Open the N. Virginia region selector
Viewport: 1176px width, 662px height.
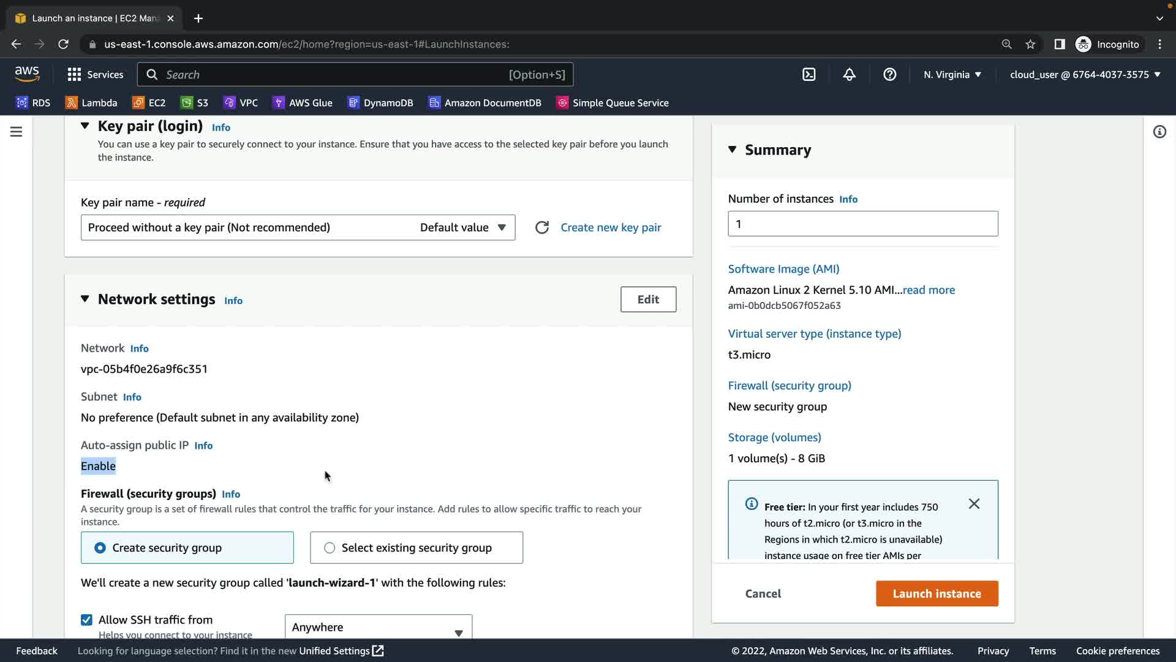click(952, 75)
